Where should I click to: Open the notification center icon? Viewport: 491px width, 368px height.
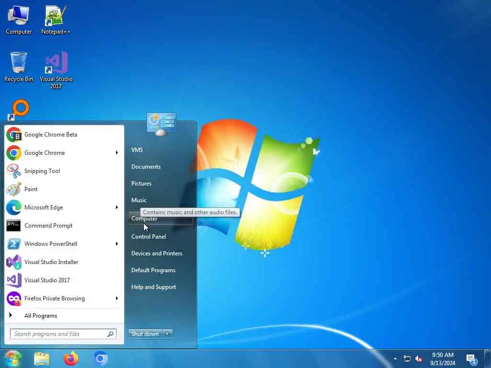[471, 359]
